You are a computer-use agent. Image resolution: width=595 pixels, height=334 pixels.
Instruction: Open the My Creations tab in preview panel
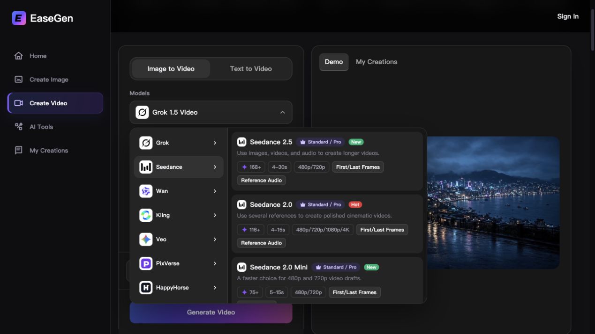[377, 62]
